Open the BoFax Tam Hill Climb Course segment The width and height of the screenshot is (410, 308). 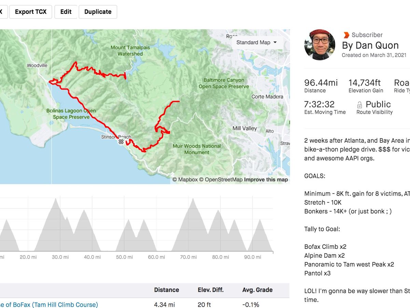(48, 304)
